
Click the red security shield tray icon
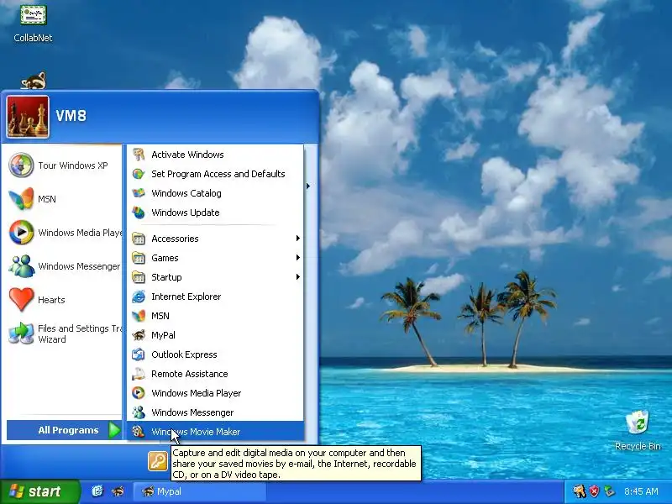point(594,491)
